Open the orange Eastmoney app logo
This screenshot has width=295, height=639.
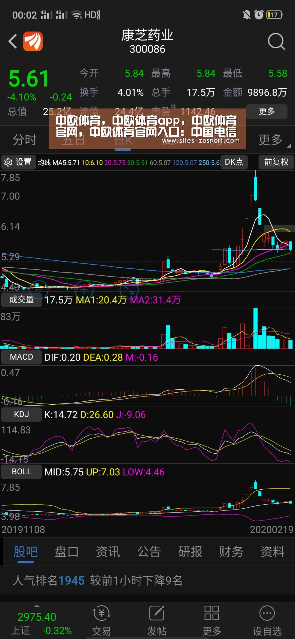pyautogui.click(x=33, y=41)
